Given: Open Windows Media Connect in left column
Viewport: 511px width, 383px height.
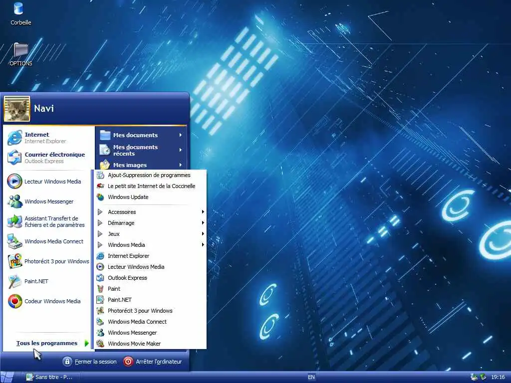Looking at the screenshot, I should (x=47, y=241).
